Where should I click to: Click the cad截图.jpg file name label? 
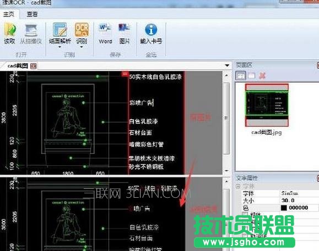[x=267, y=132]
